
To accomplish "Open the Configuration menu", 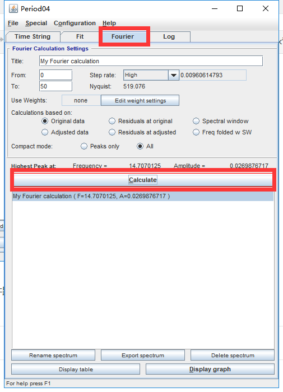I will click(x=75, y=24).
